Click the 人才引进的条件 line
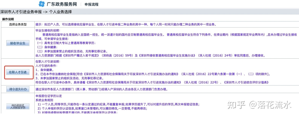This screenshot has width=299, height=117. point(46,66)
